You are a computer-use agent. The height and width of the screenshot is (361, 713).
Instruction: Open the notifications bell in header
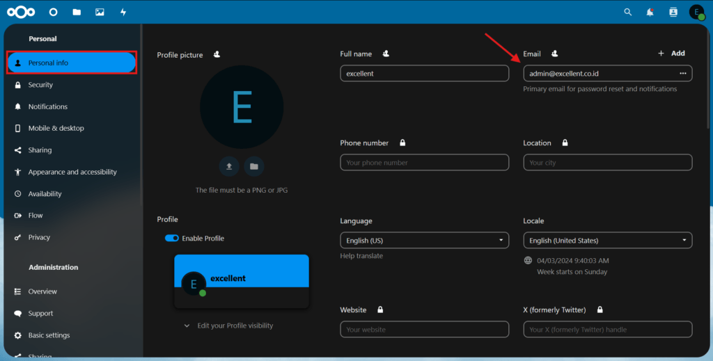pos(650,12)
